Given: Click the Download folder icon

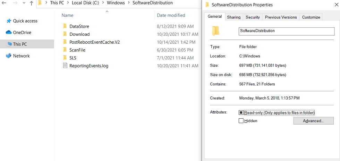Looking at the screenshot, I should (65, 34).
